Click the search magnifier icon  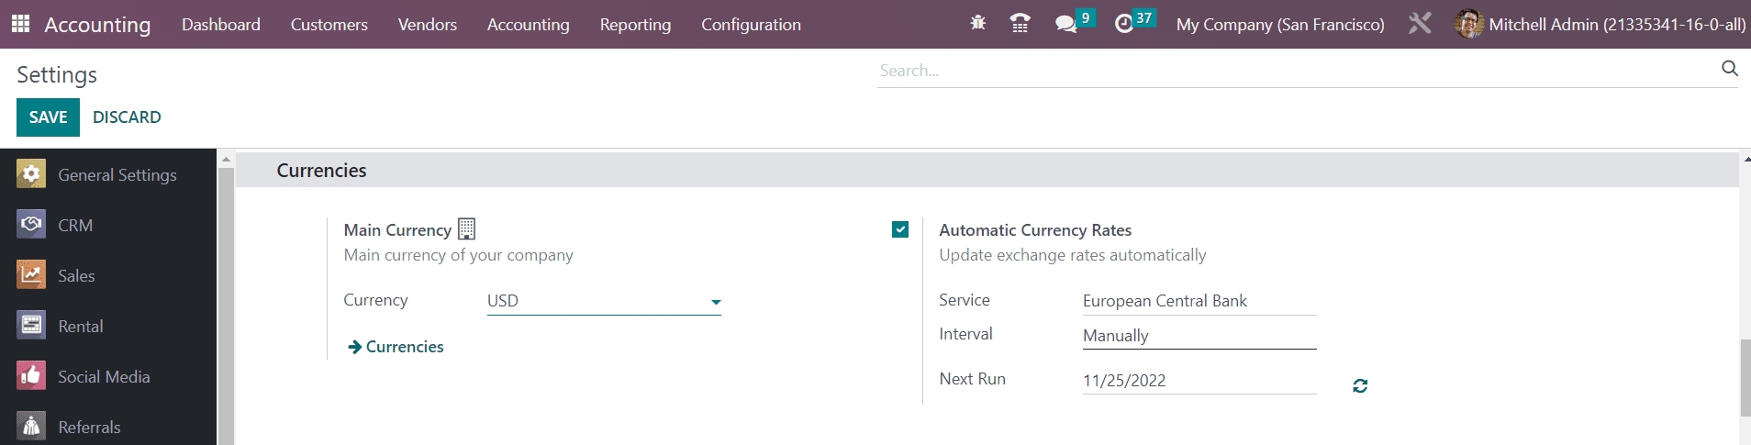[x=1729, y=69]
